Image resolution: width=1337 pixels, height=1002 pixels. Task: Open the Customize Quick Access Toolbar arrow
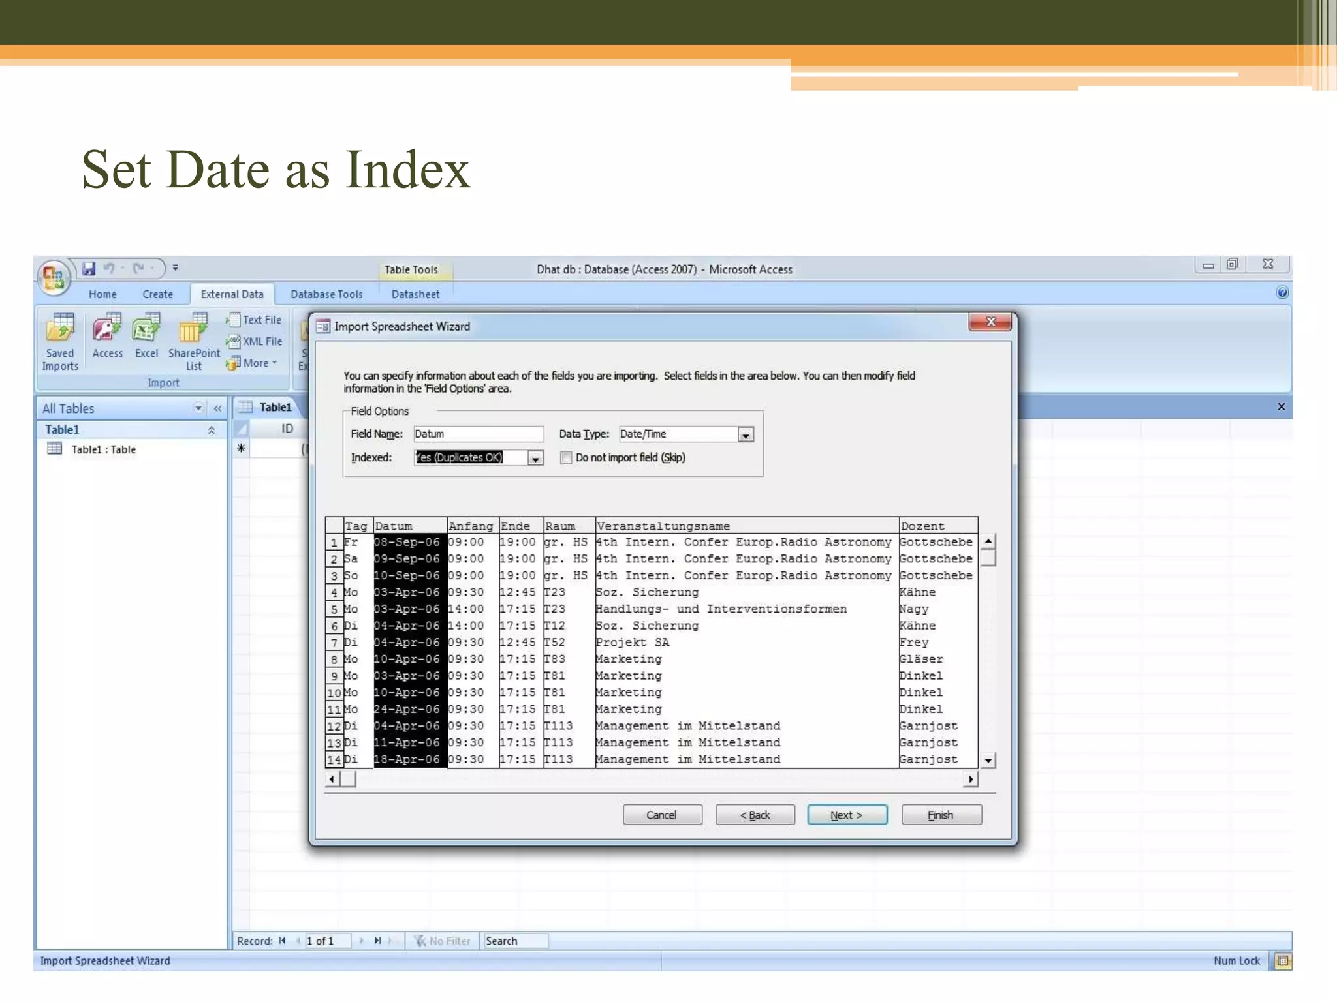[x=175, y=268]
